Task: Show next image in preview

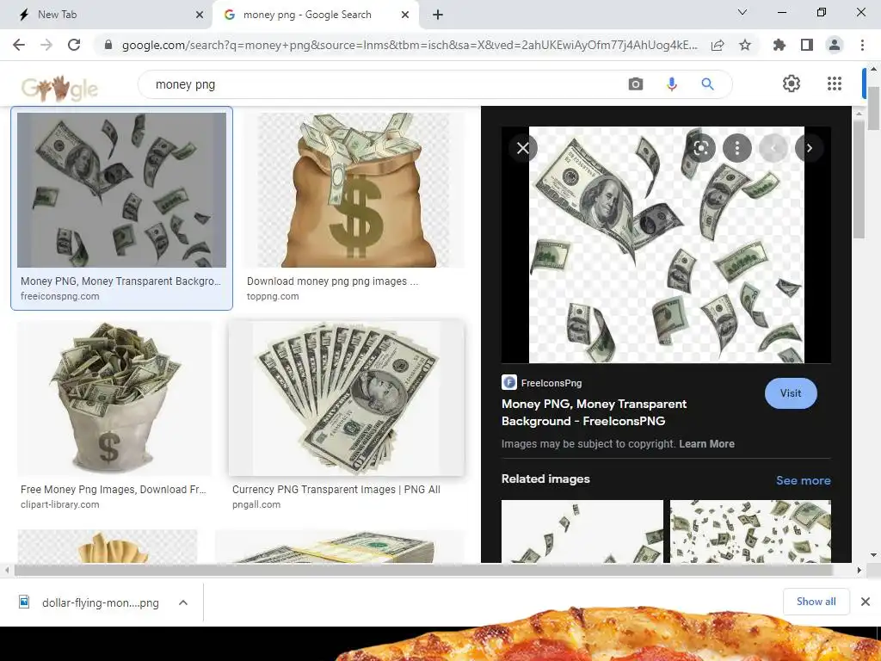Action: pyautogui.click(x=809, y=148)
